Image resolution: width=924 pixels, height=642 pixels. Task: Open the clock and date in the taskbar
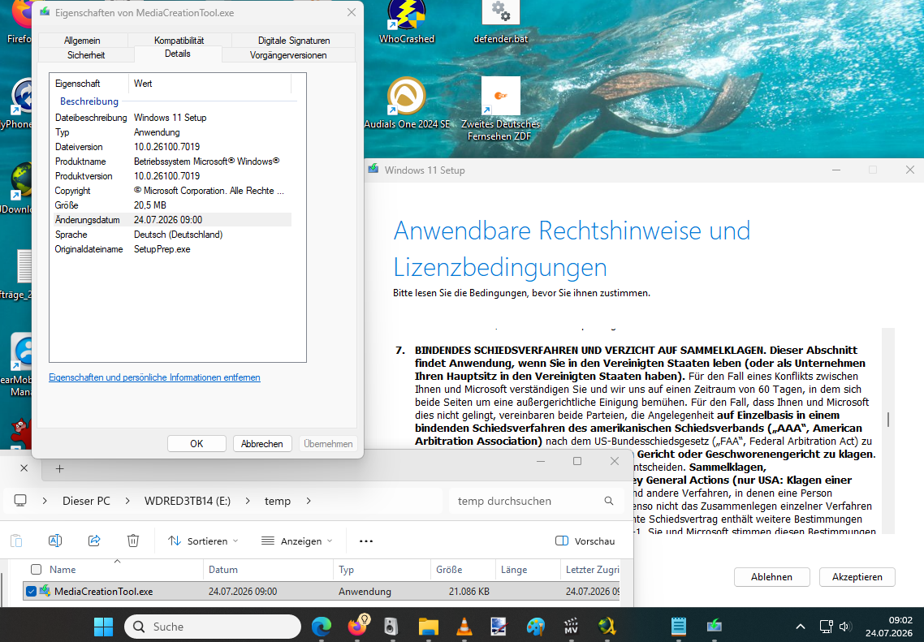[888, 627]
